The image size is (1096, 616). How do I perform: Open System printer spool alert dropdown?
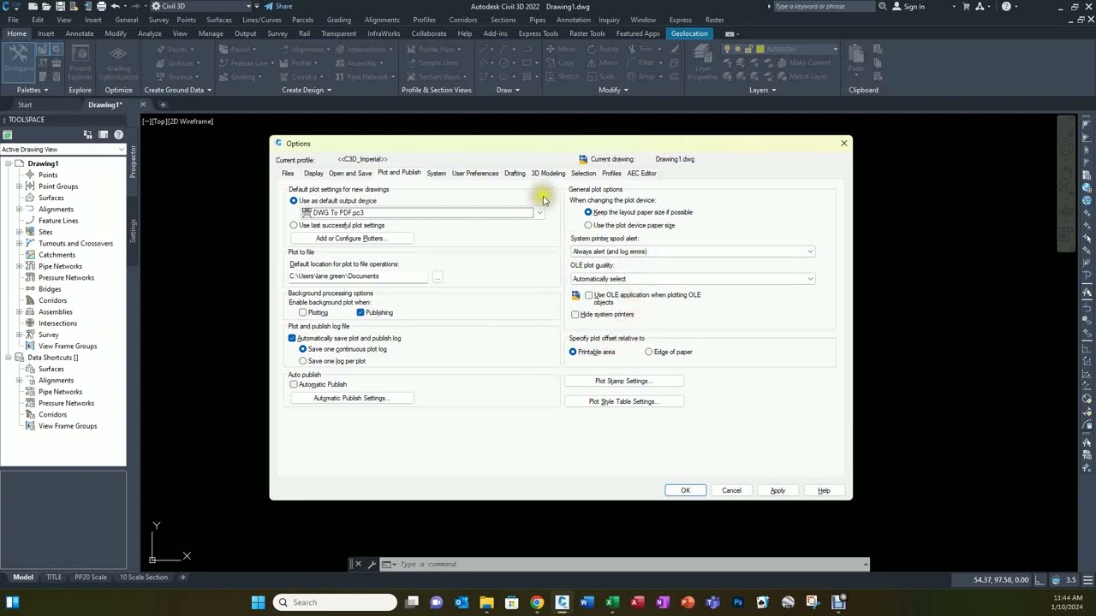click(810, 252)
